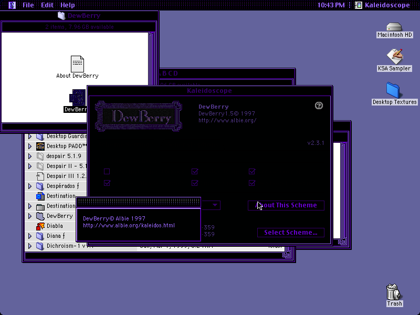
Task: Click the Diabla file icon
Action: pos(40,226)
